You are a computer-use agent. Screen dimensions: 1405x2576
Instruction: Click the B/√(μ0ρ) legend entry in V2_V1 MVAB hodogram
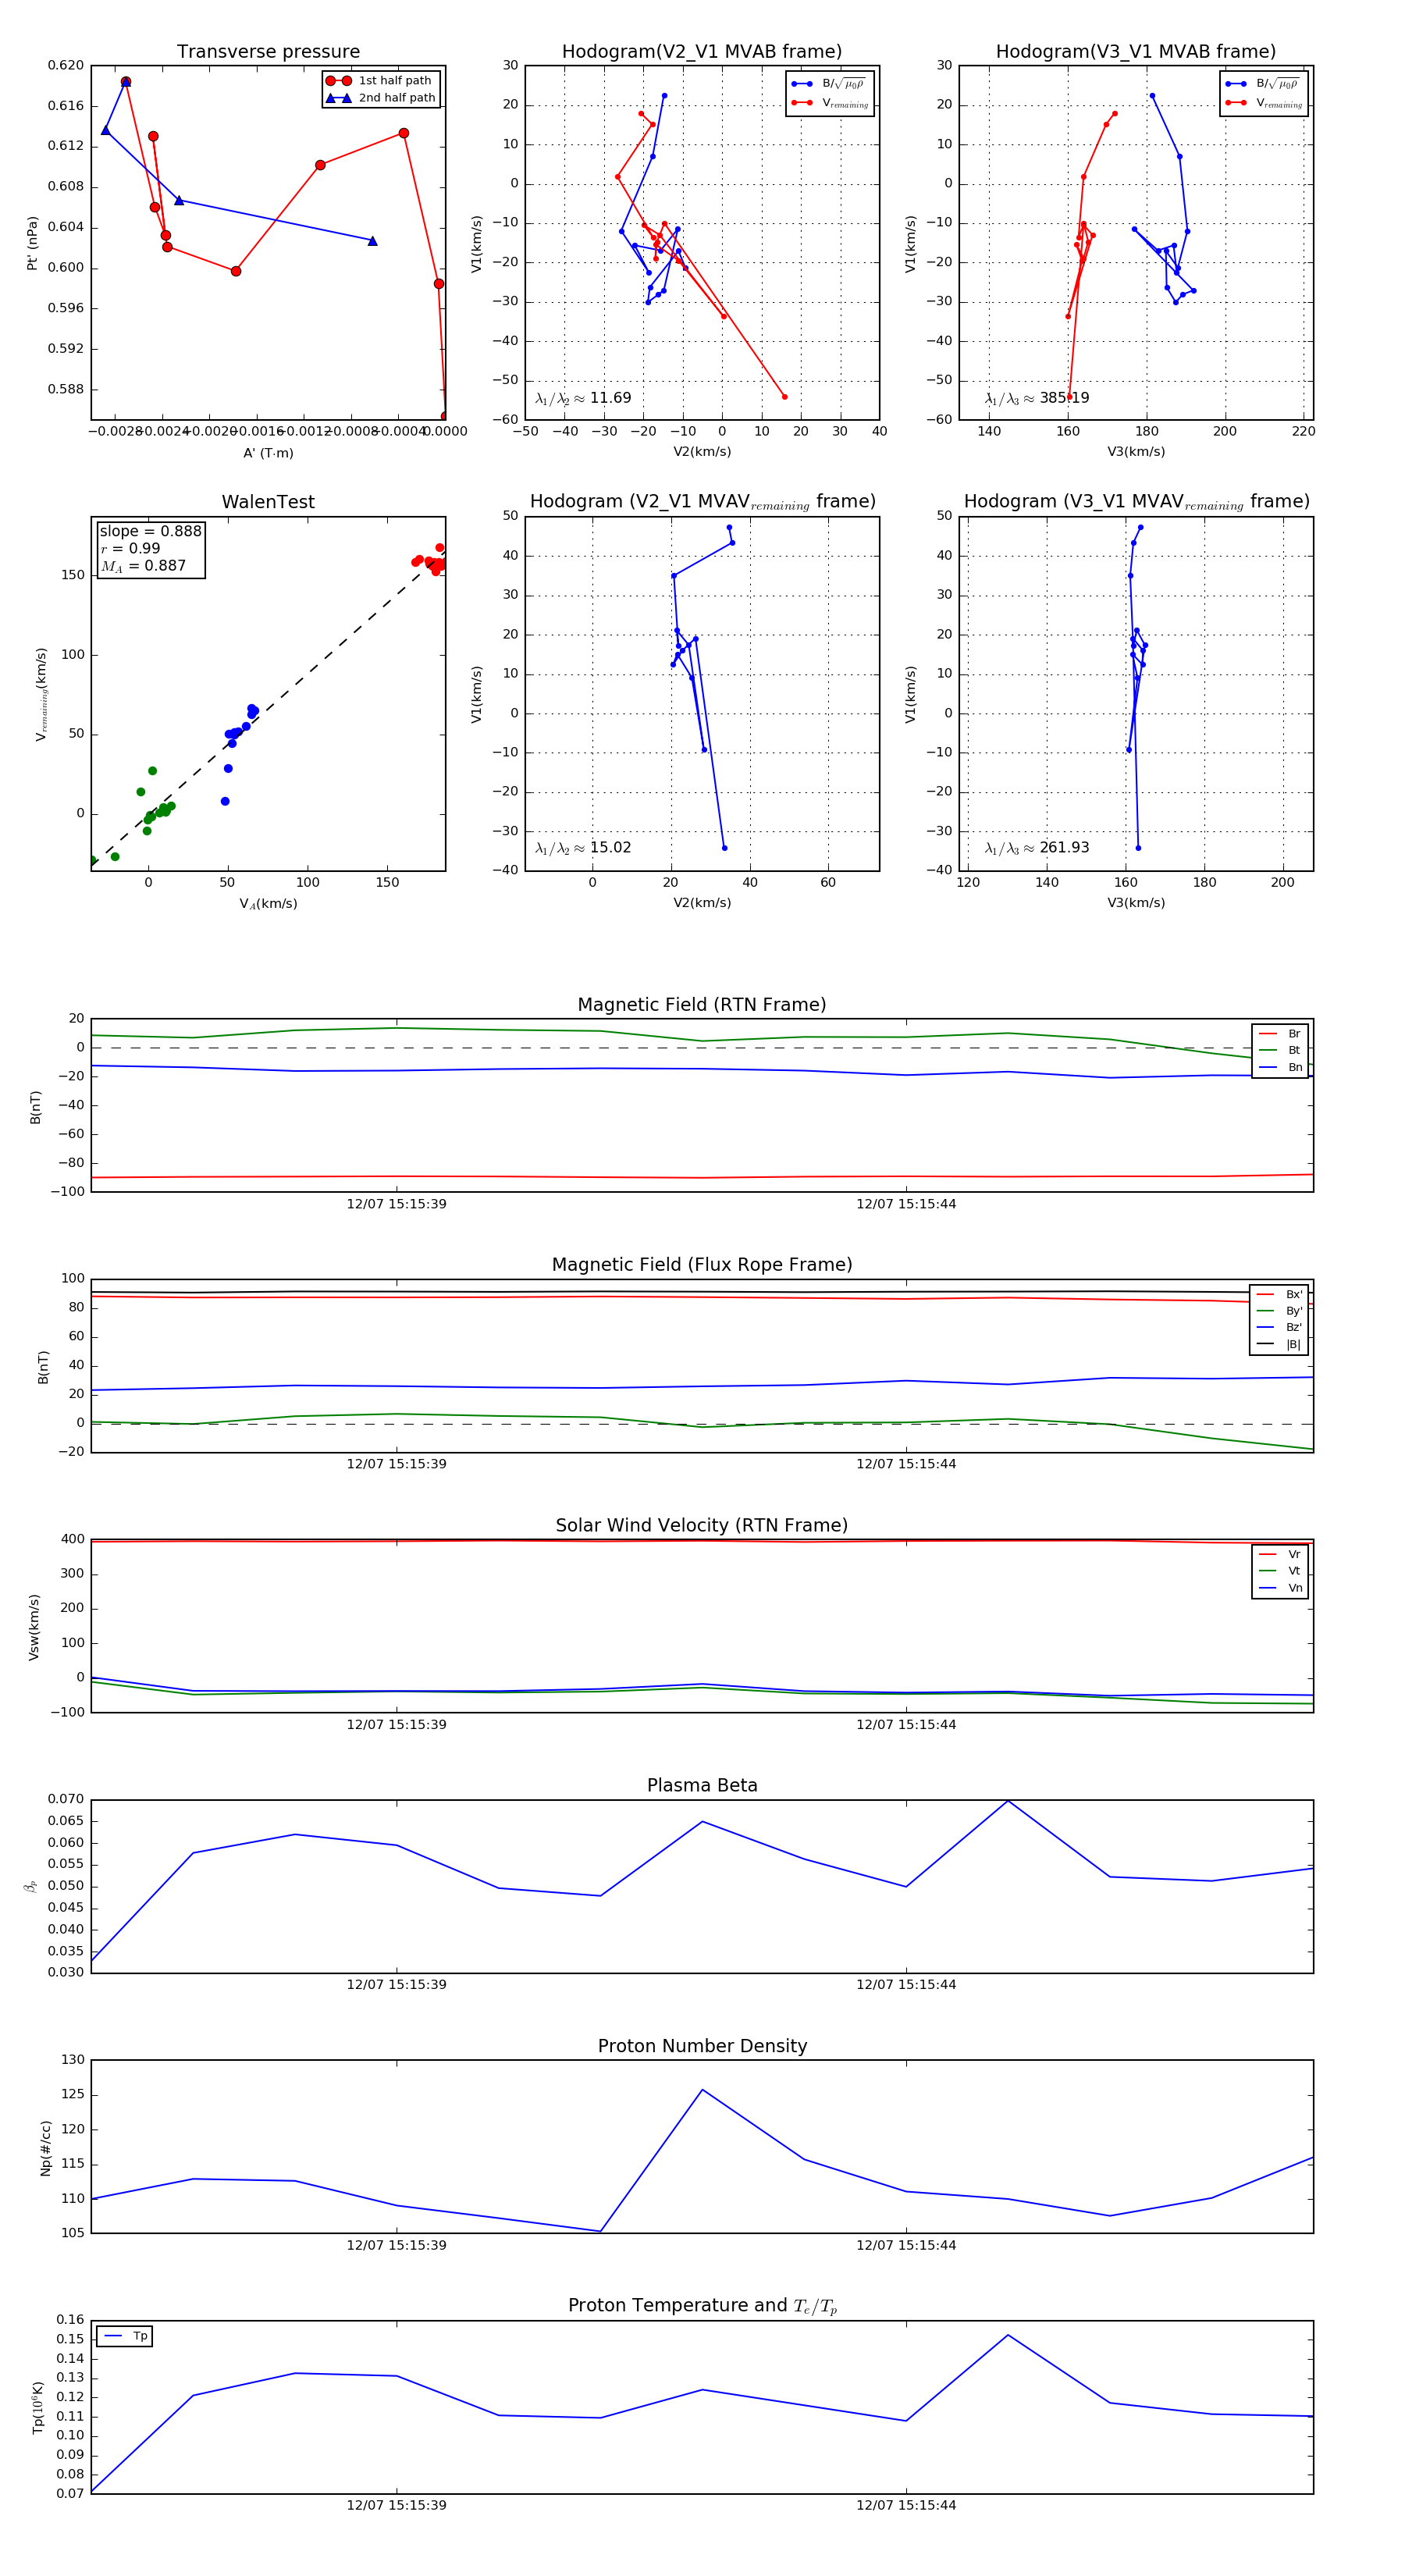pyautogui.click(x=829, y=84)
